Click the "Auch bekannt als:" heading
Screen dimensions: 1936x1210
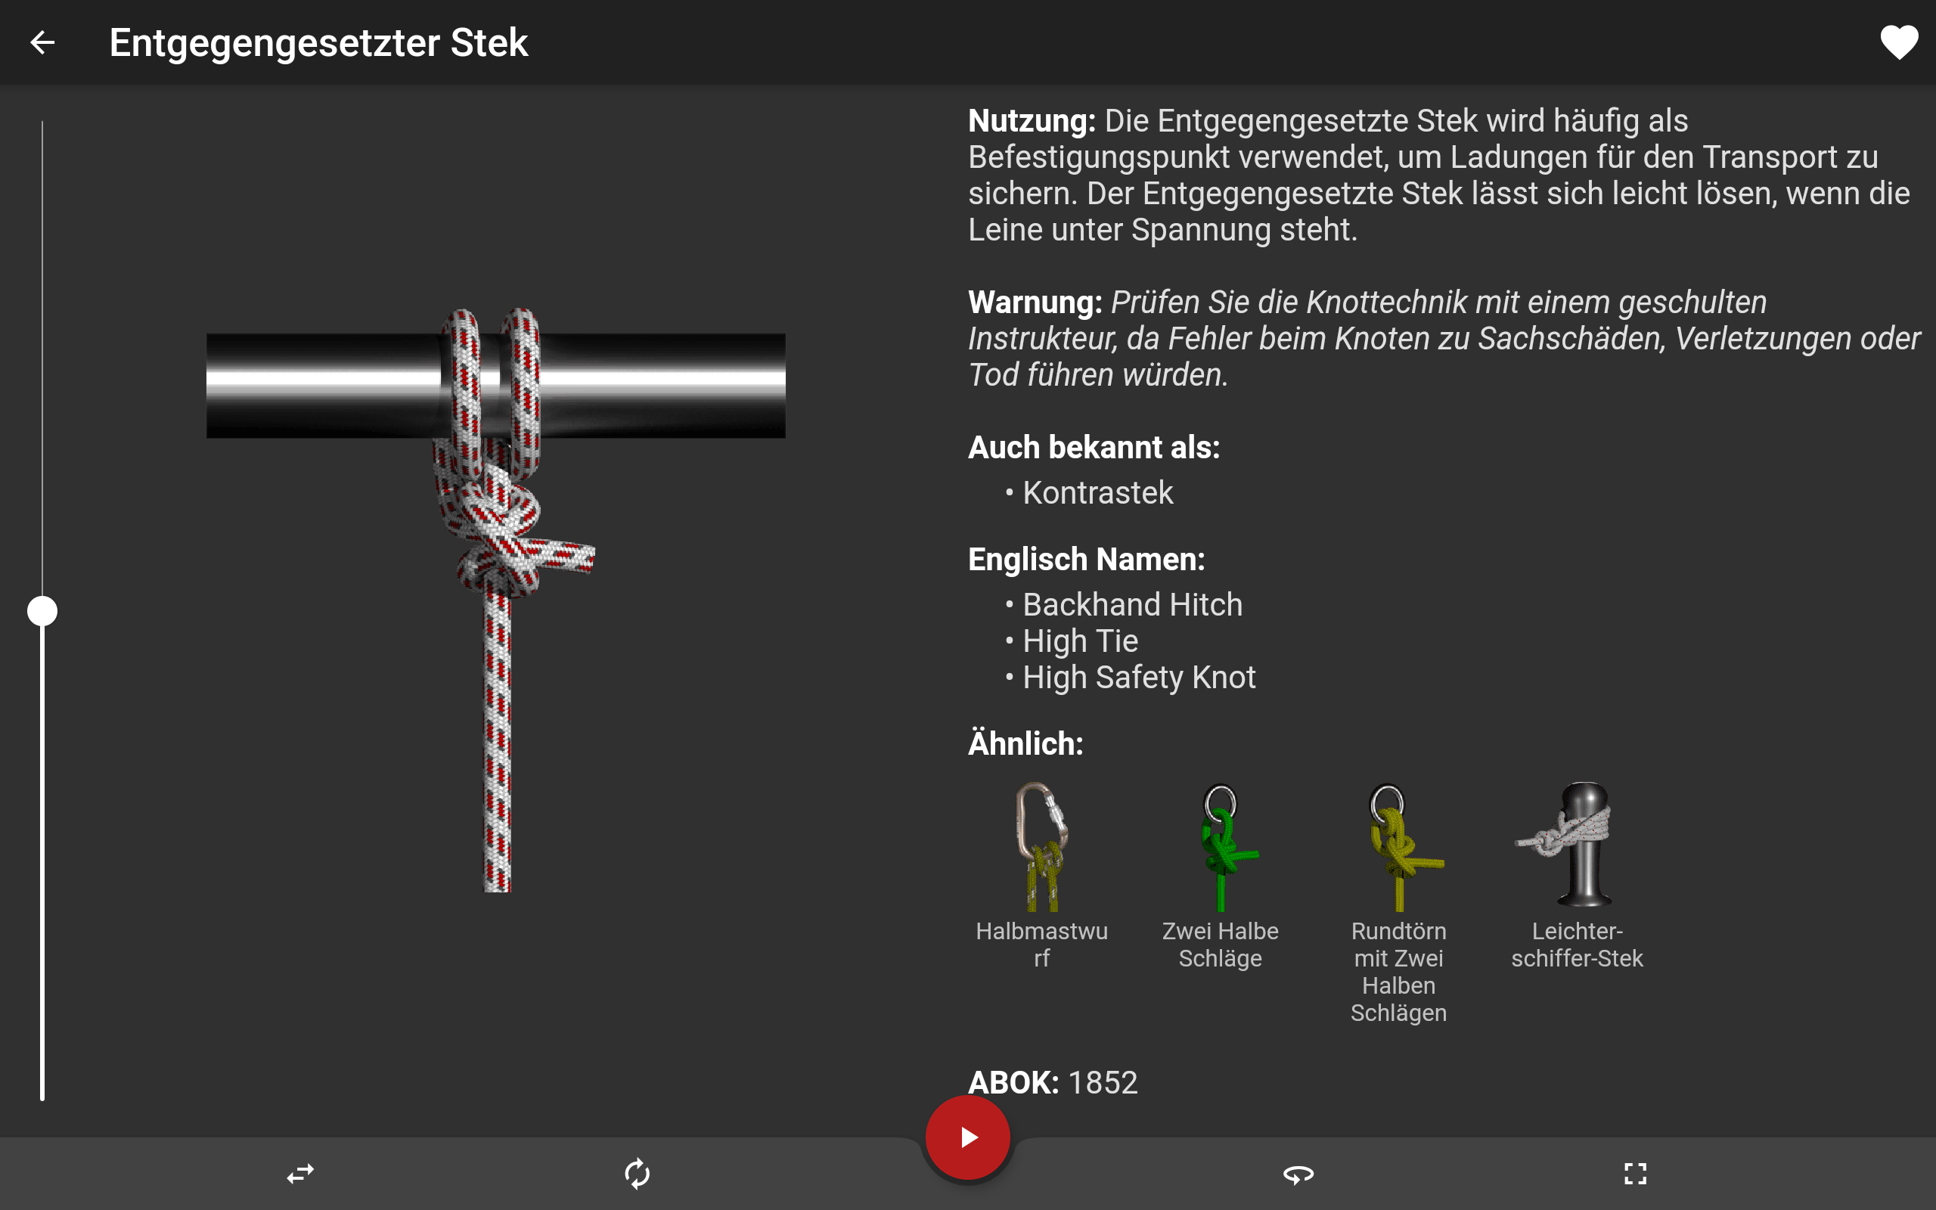click(x=1094, y=448)
